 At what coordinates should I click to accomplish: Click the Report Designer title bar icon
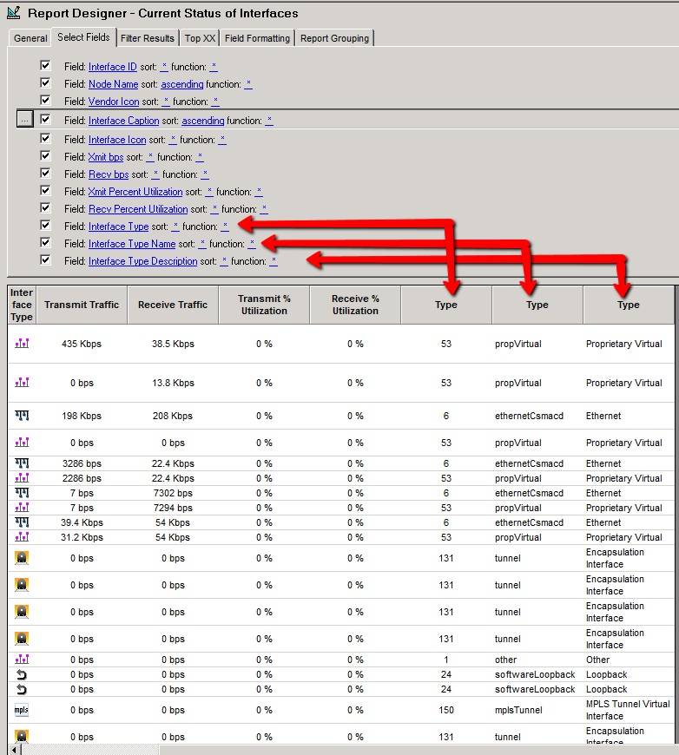tap(14, 12)
